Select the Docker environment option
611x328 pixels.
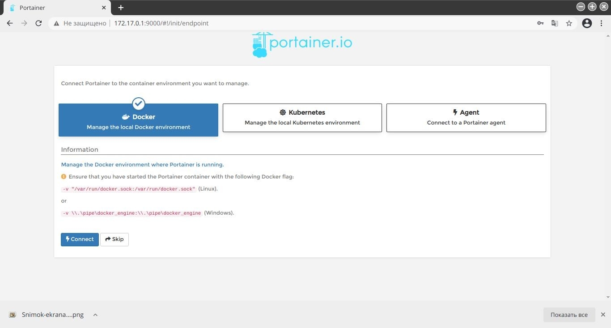pyautogui.click(x=138, y=120)
